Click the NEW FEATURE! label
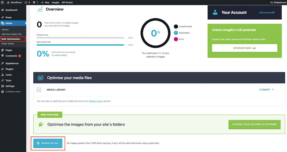Screen dimensions: 287x152 tap(50, 114)
